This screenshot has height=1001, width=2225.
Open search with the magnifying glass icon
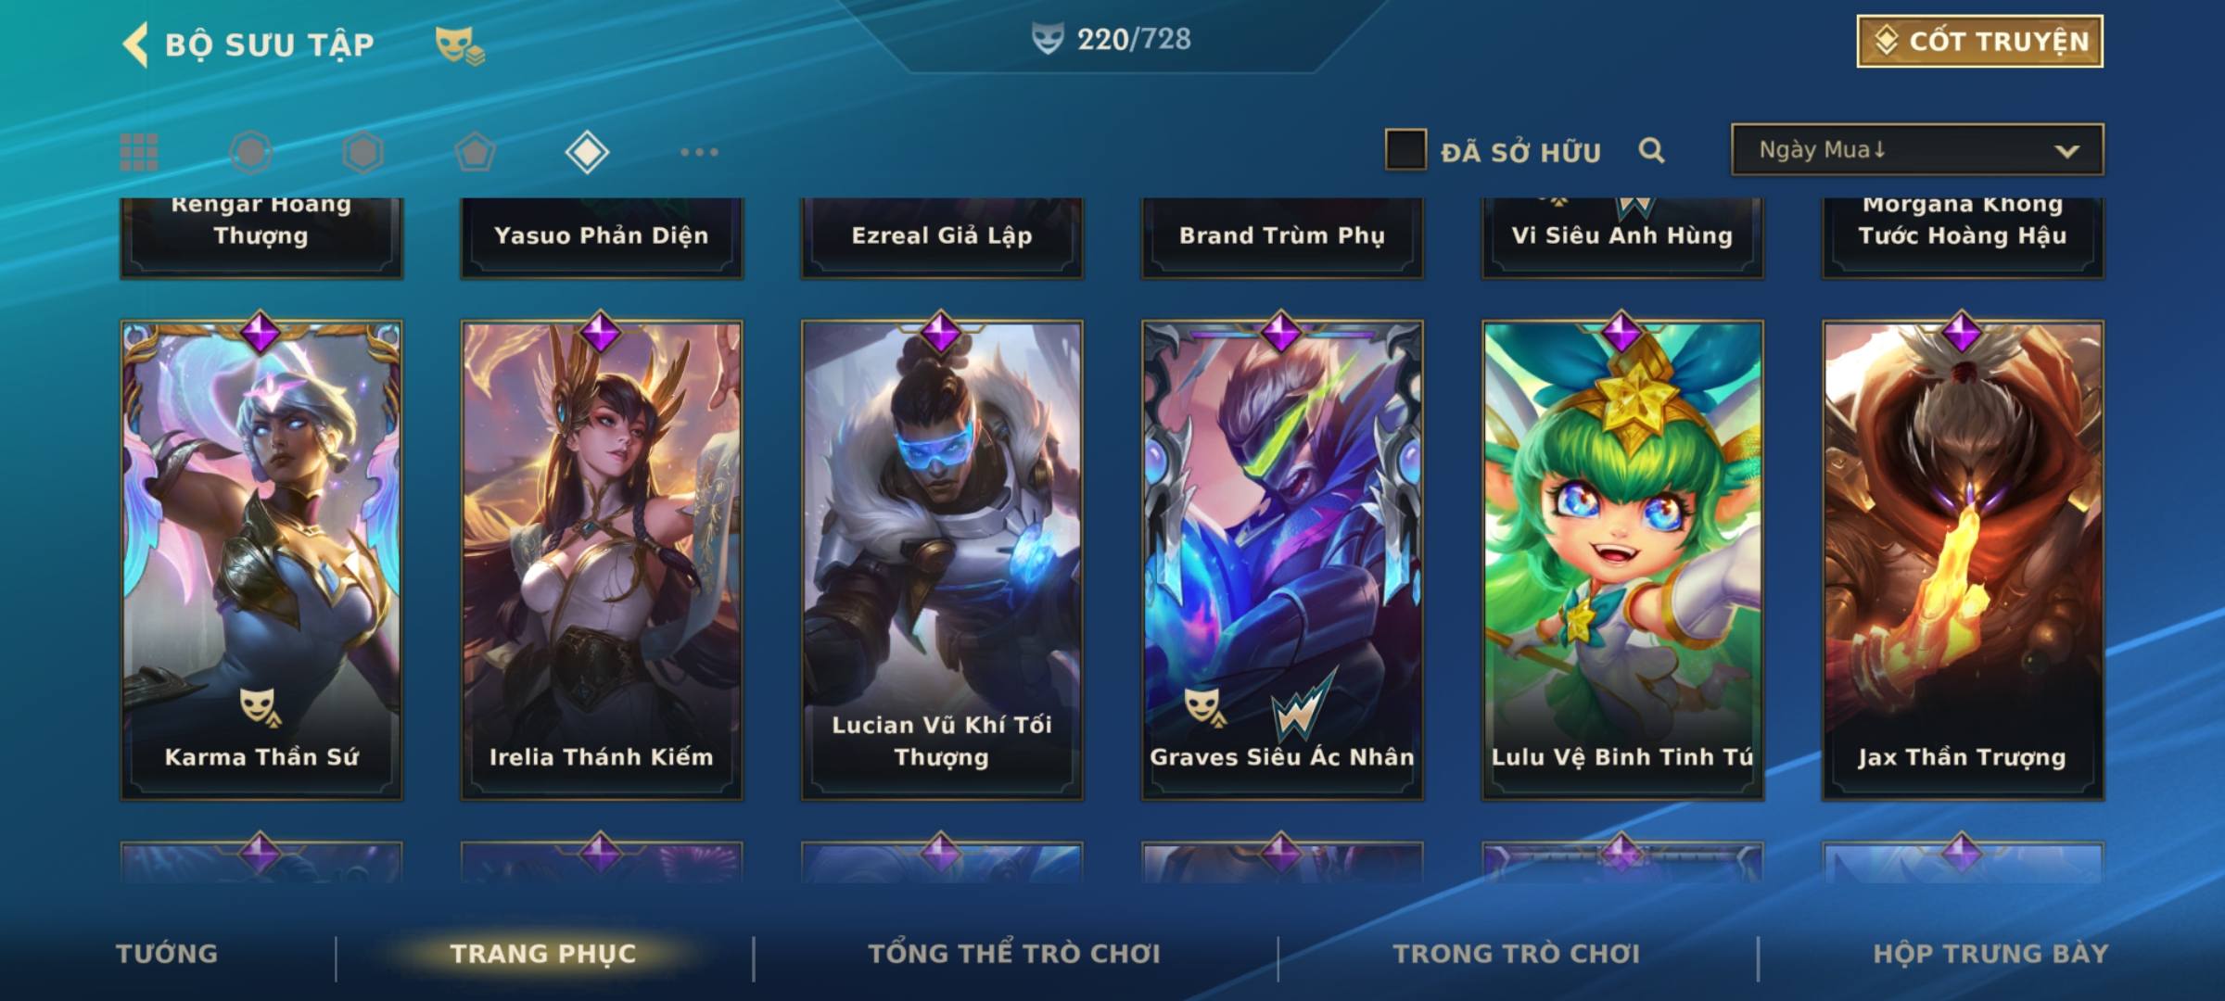point(1651,150)
